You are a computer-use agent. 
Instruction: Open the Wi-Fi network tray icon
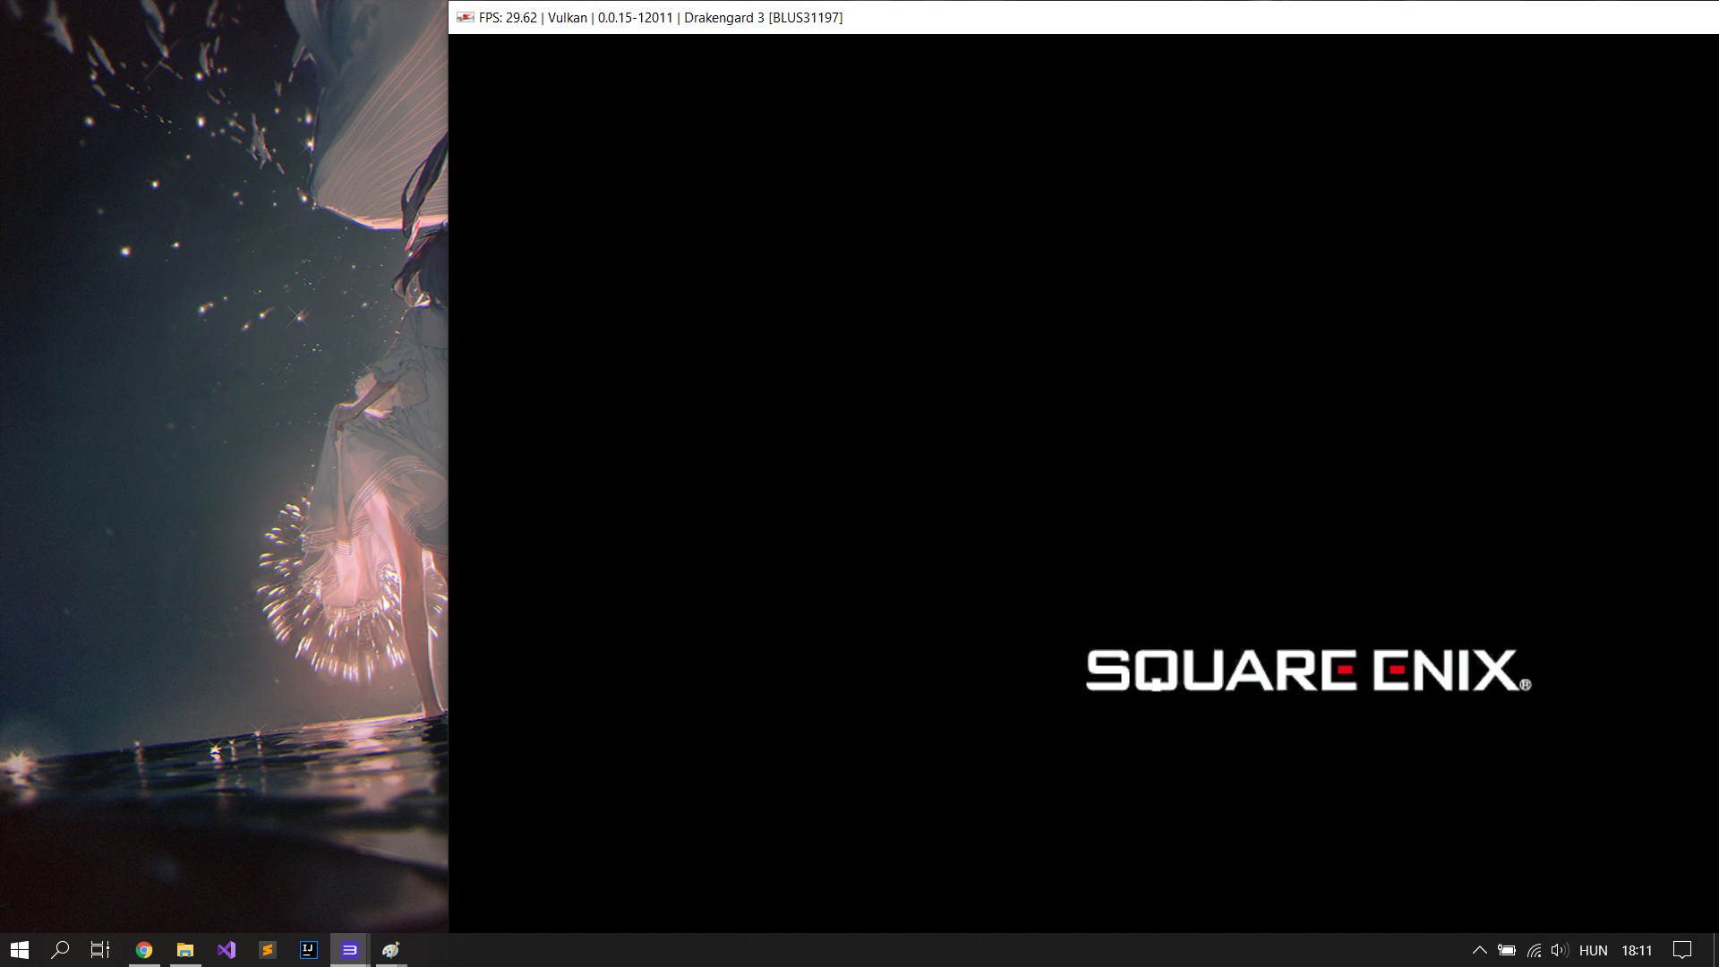(1534, 950)
